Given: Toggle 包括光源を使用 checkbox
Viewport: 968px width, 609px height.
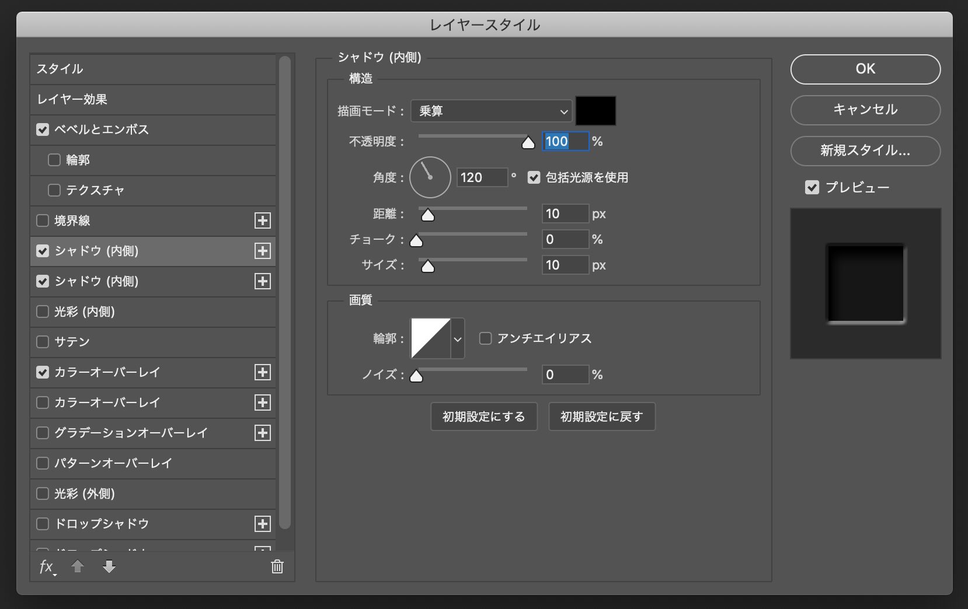Looking at the screenshot, I should [x=534, y=177].
